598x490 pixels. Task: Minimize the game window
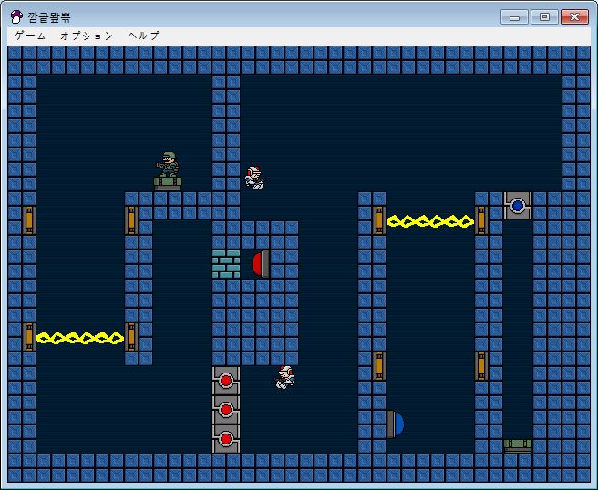coord(514,17)
